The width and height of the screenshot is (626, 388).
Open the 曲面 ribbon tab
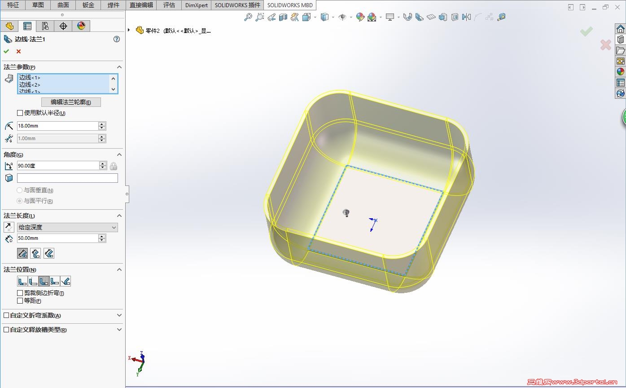63,5
